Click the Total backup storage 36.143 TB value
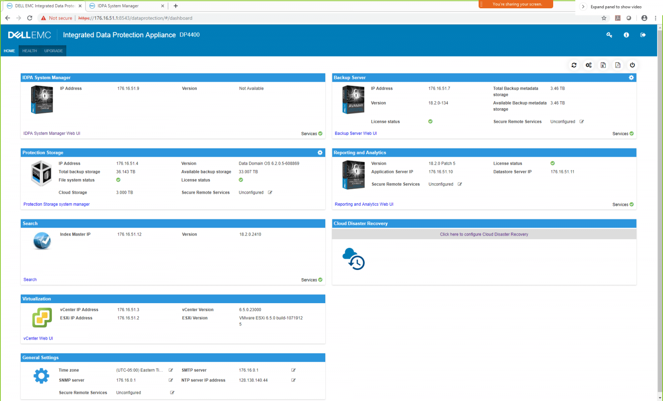Viewport: 663px width, 401px height. coord(126,172)
